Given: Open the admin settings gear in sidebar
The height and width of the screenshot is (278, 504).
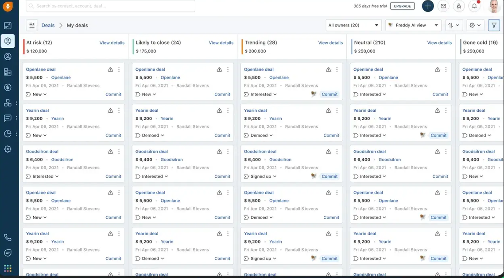Looking at the screenshot, I should pos(8,149).
